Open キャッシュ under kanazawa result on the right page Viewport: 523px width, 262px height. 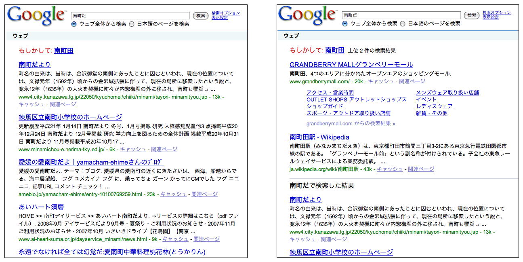tap(302, 239)
